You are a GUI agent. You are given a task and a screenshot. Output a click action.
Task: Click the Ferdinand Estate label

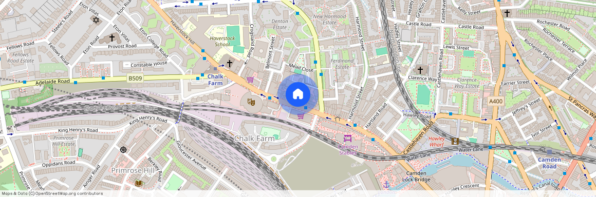point(342,64)
